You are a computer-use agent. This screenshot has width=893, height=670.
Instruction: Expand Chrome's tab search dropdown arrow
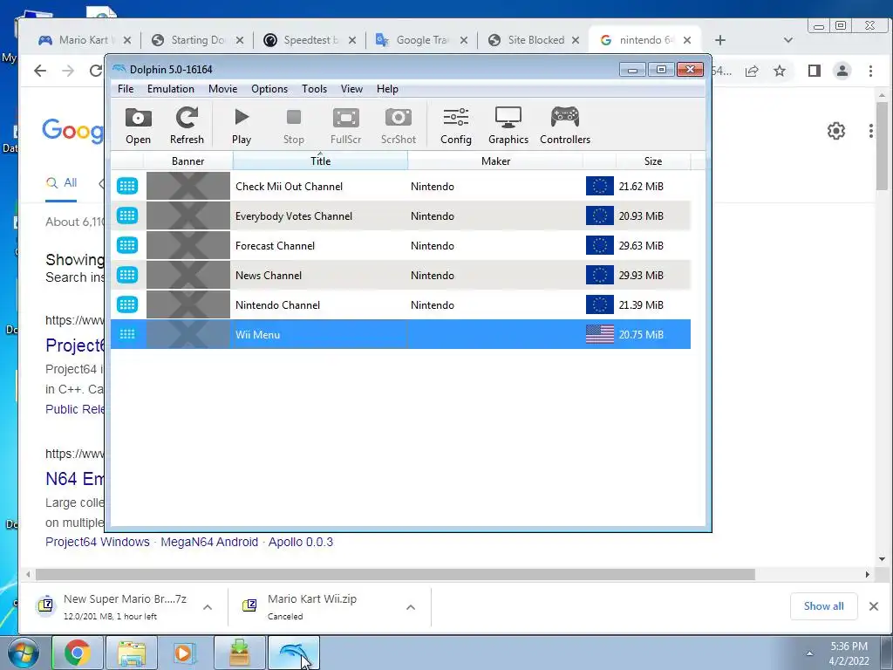point(788,40)
